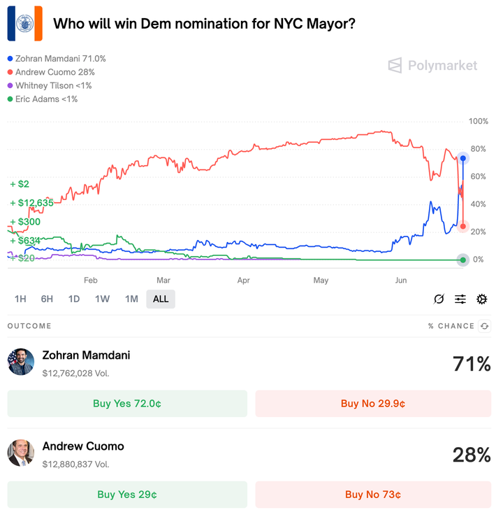Click the % chance refresh icon
The height and width of the screenshot is (510, 496).
484,326
